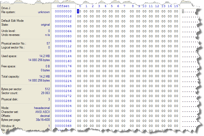The height and width of the screenshot is (136, 204).
Task: Click the 'Default Edit Mode' label
Action: pos(12,21)
